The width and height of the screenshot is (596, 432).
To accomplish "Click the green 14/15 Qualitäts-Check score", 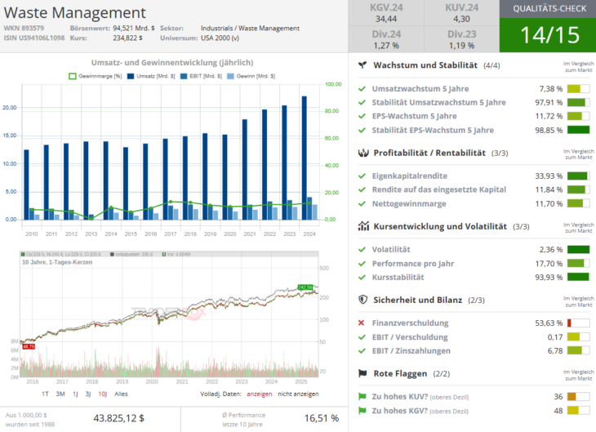I will [x=548, y=35].
